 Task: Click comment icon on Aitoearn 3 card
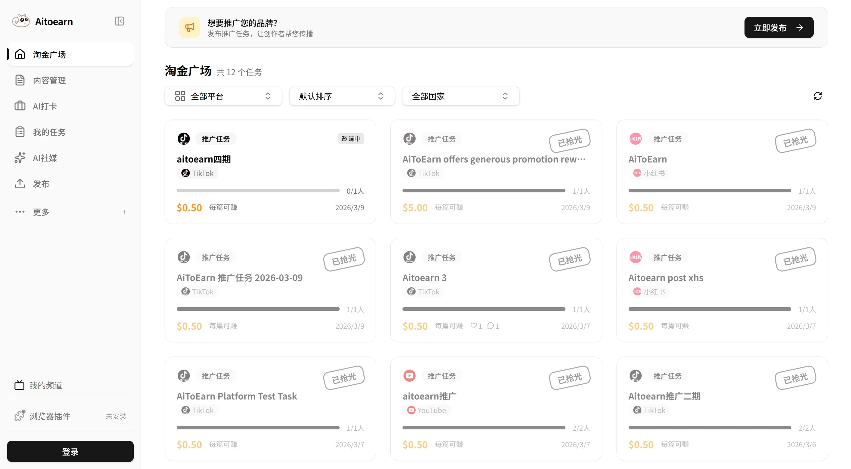(491, 326)
